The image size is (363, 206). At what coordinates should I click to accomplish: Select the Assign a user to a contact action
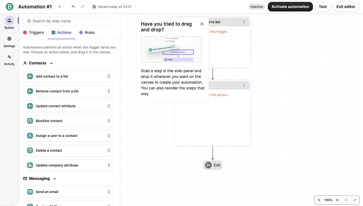pos(68,136)
